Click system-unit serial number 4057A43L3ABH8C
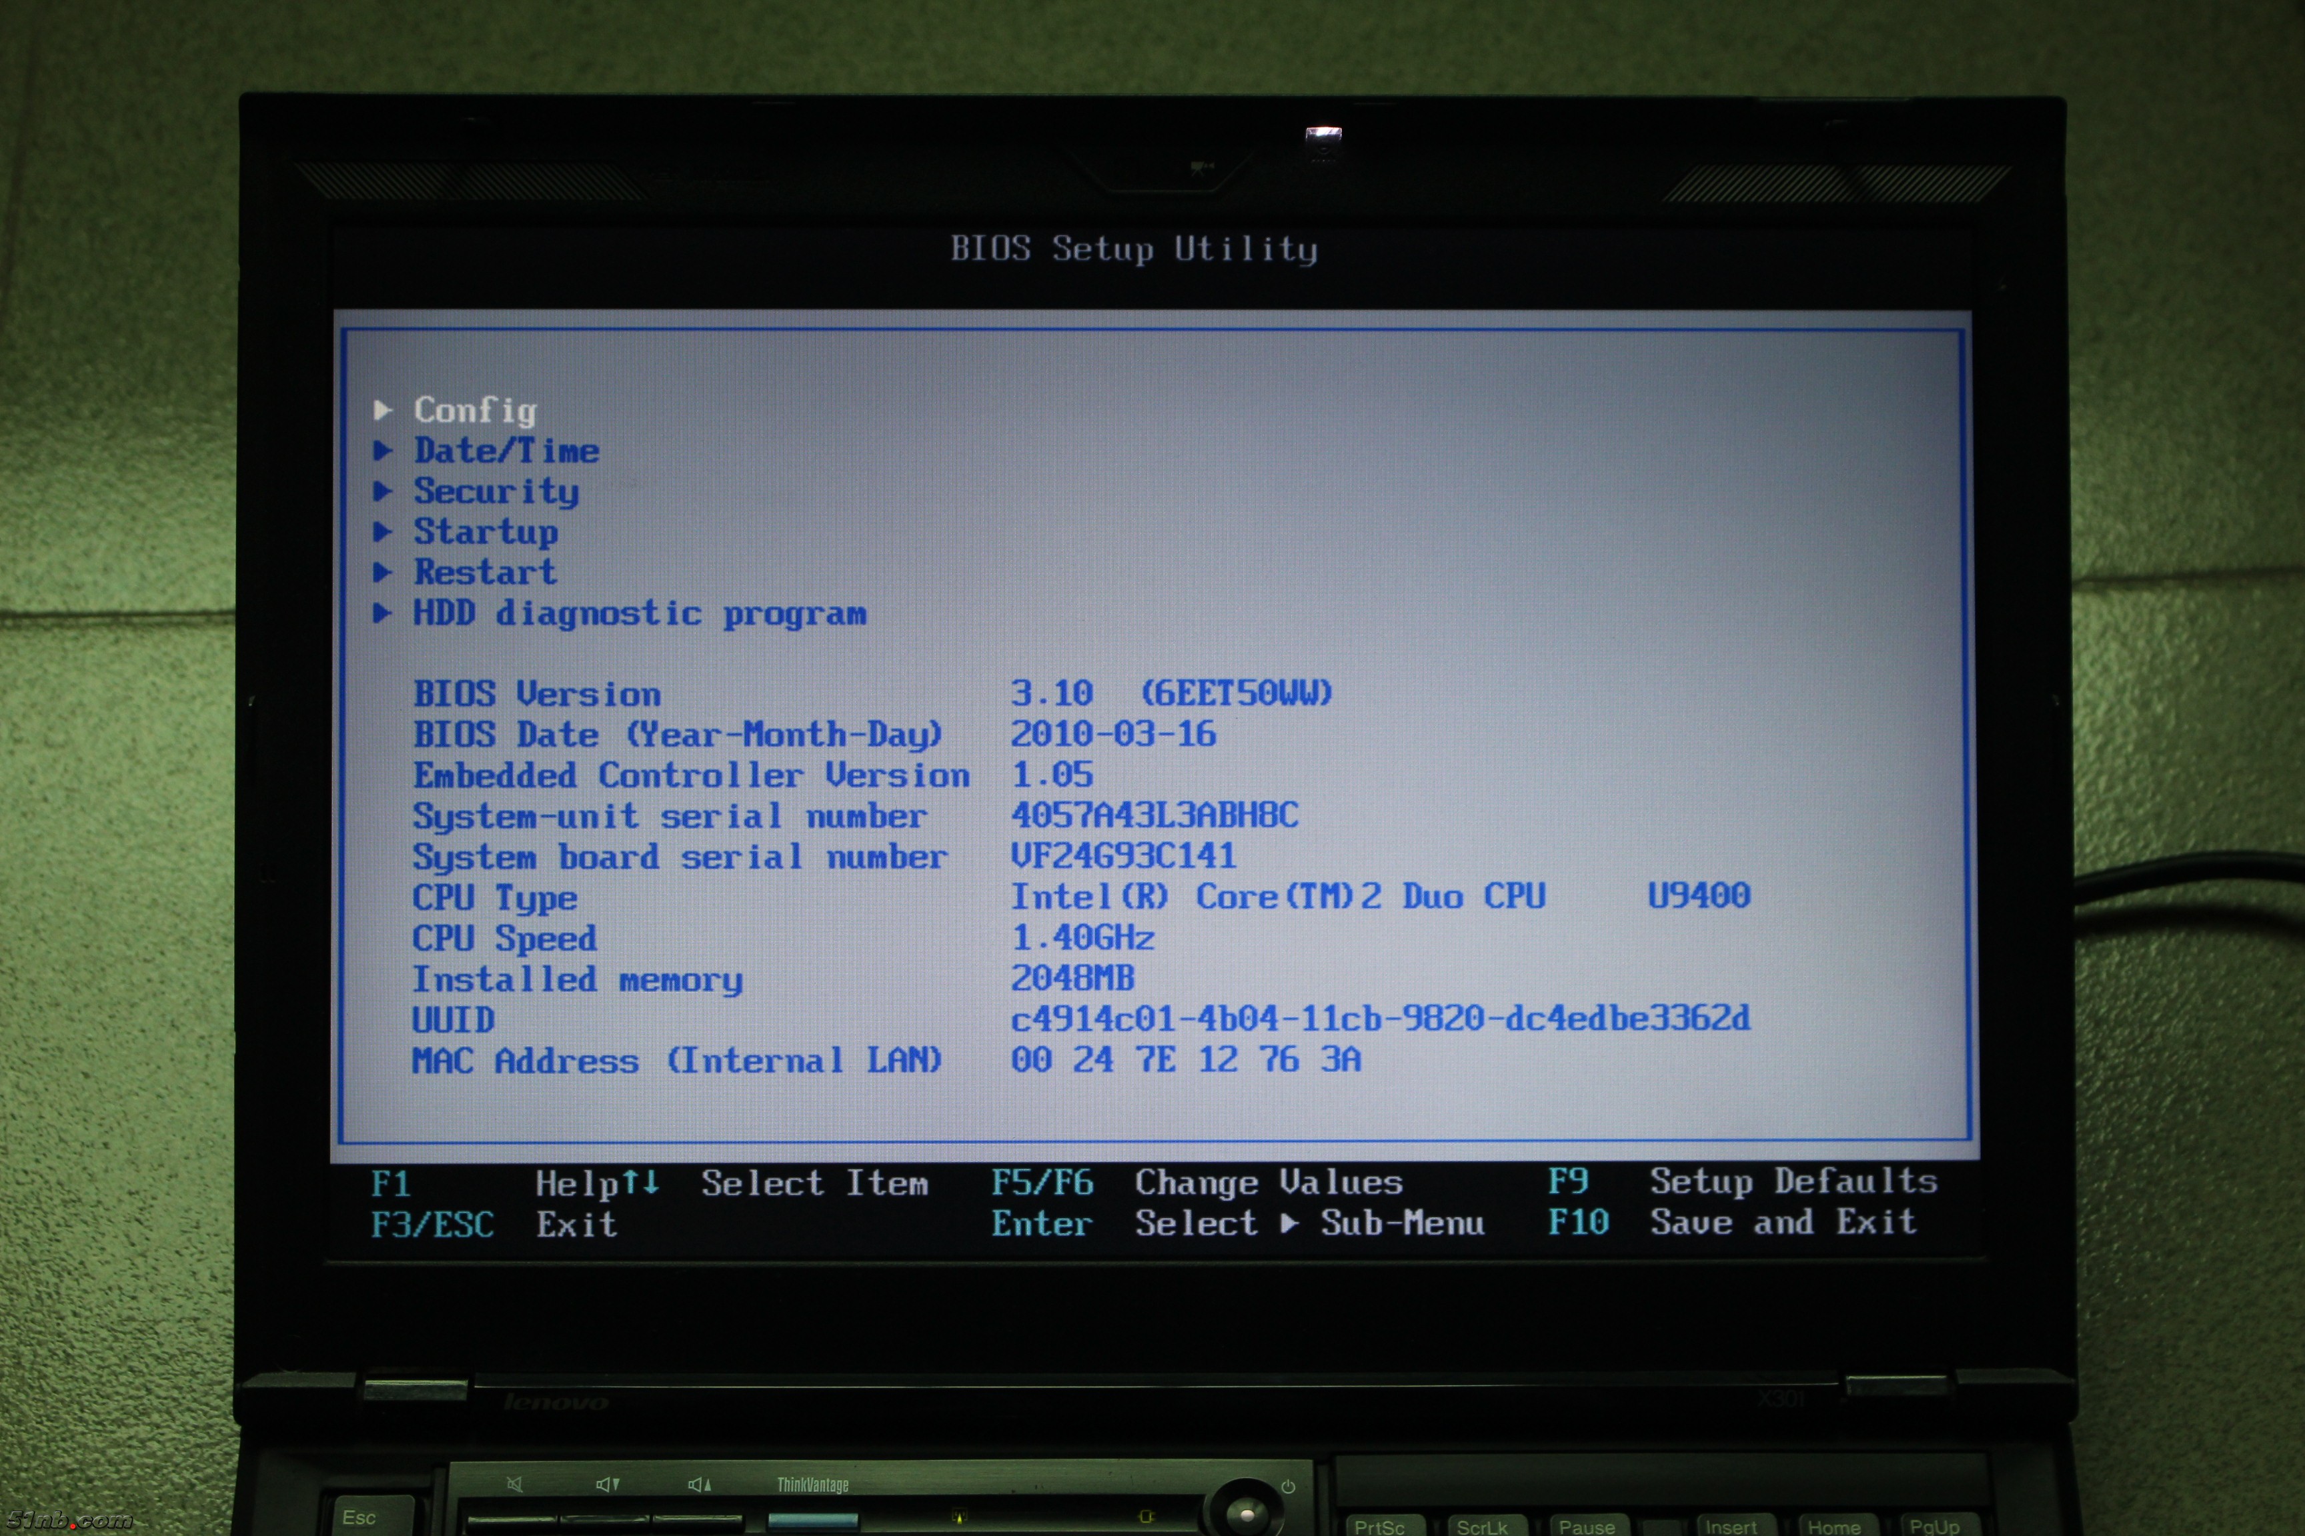Screen dimensions: 2305x1536 pyautogui.click(x=1155, y=815)
